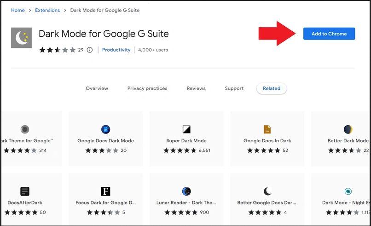Open the Google Docs In Dark title
The width and height of the screenshot is (371, 226).
267,140
